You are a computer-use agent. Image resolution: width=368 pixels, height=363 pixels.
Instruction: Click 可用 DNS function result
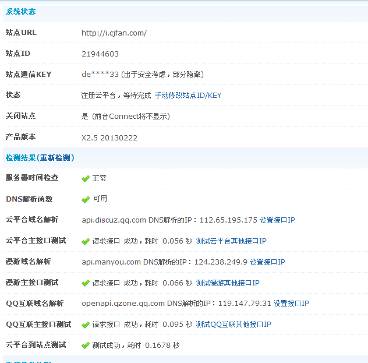[100, 199]
